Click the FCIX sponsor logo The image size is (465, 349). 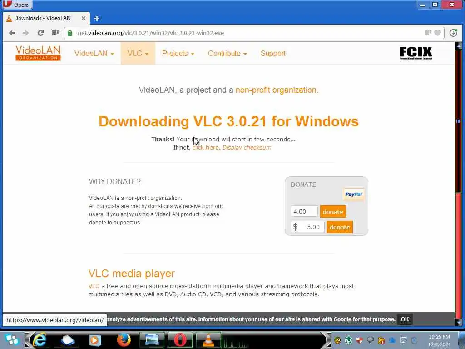416,53
